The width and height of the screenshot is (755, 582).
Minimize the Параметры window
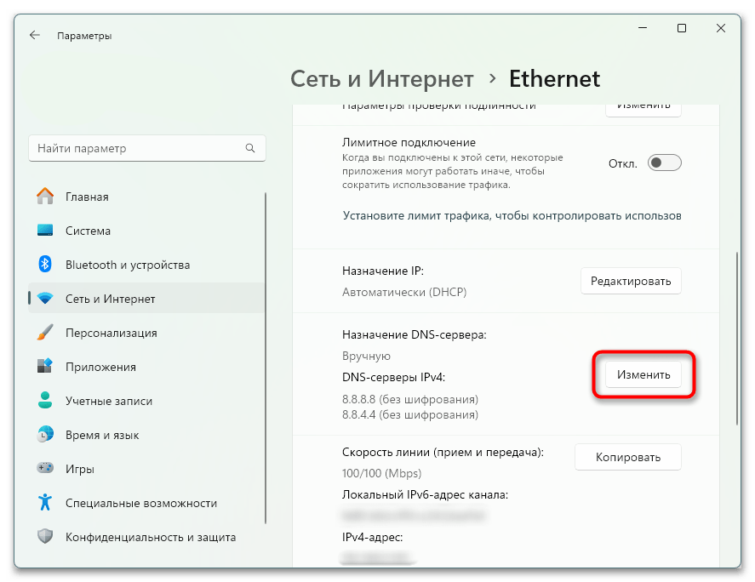643,28
